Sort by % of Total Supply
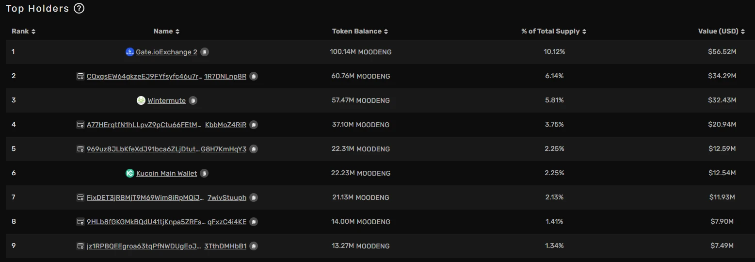The image size is (755, 262). 554,32
